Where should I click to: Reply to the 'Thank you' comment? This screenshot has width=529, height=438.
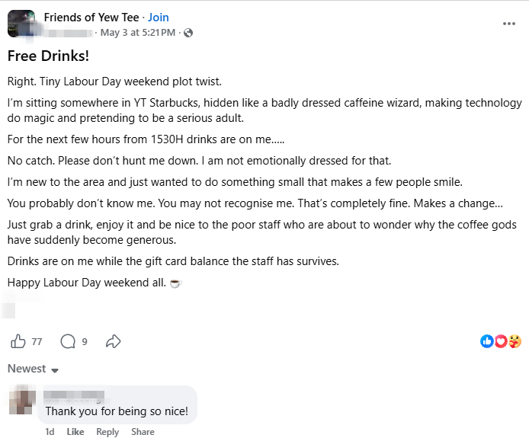coord(107,432)
